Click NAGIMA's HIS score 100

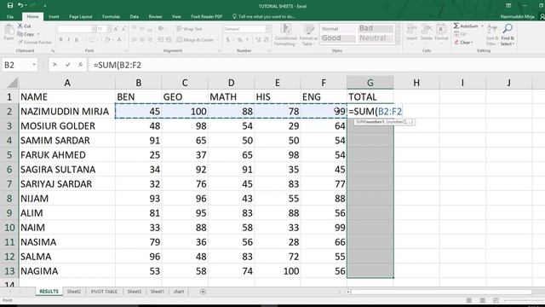pos(278,271)
